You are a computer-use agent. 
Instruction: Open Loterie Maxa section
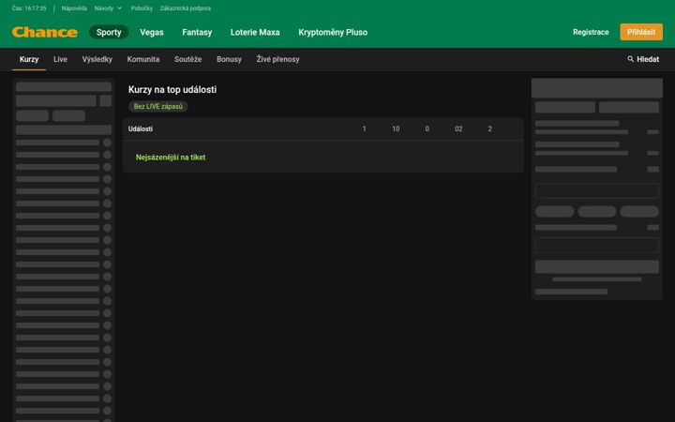(255, 32)
